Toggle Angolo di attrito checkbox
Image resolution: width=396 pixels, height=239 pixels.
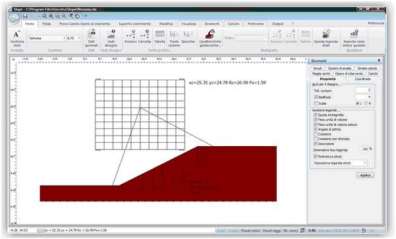click(x=316, y=130)
